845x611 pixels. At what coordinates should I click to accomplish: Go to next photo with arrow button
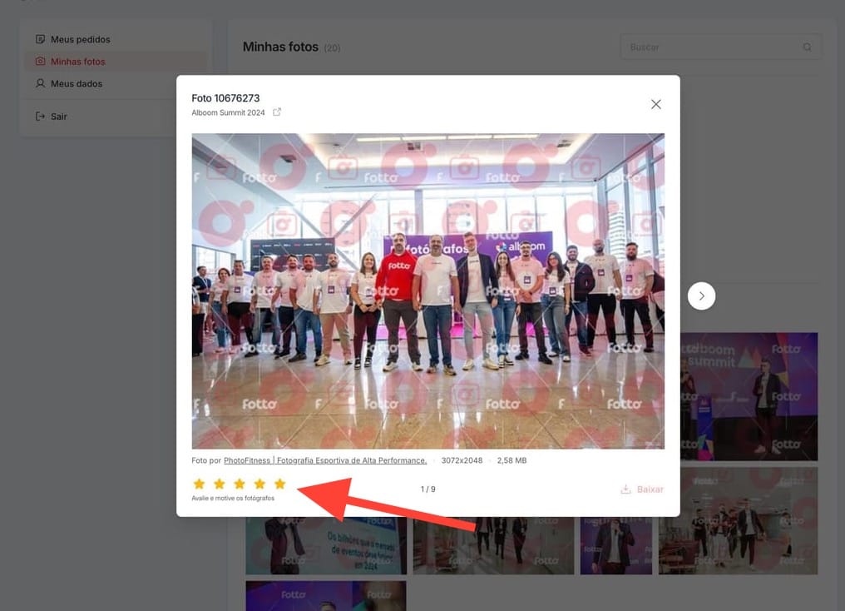(701, 296)
